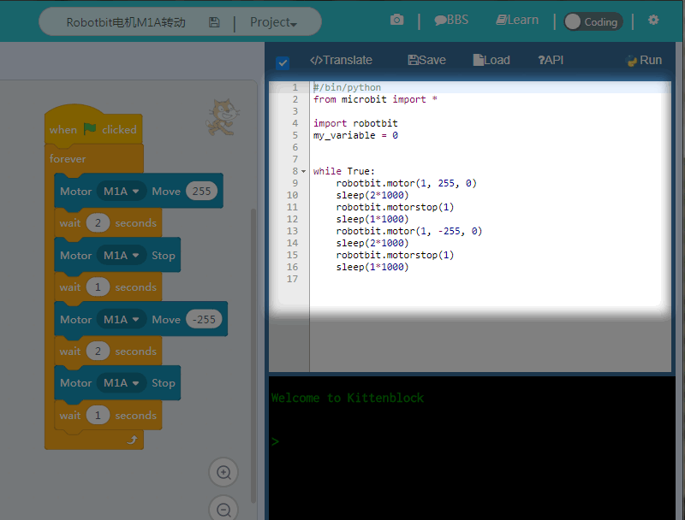685x520 pixels.
Task: Open the Learn menu item
Action: pos(517,21)
